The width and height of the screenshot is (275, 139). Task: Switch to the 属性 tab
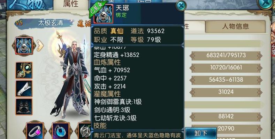pyautogui.click(x=70, y=5)
